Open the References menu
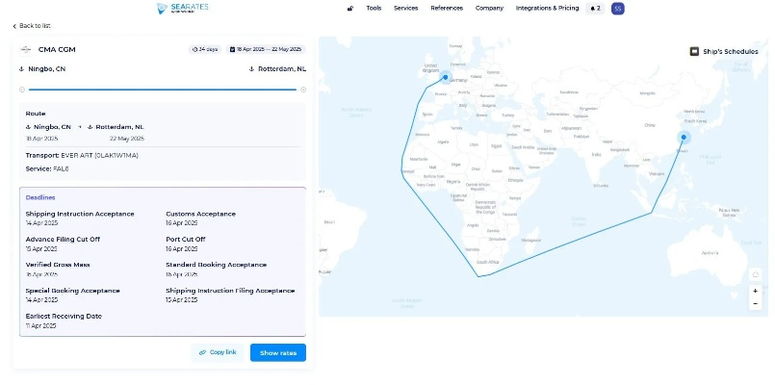This screenshot has height=385, width=775. point(447,8)
